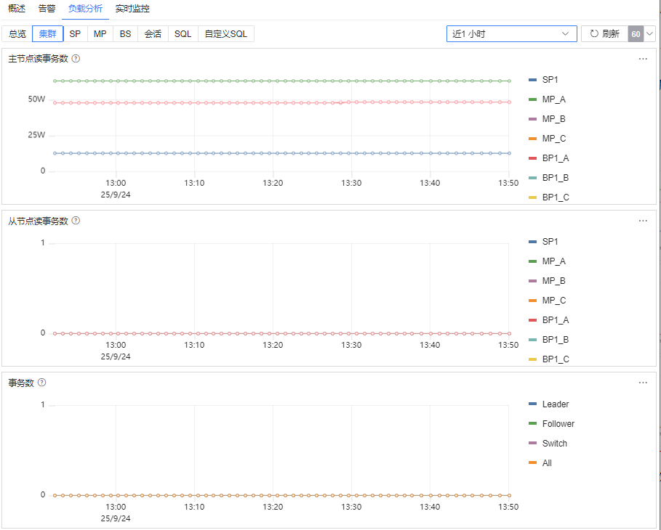The image size is (661, 530).
Task: Toggle All series in 事务数 legend
Action: [x=540, y=463]
